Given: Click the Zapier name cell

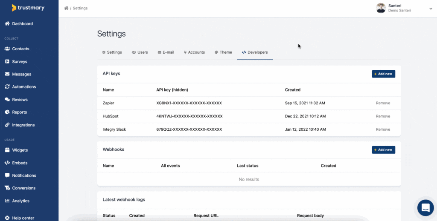Looking at the screenshot, I should tap(108, 103).
